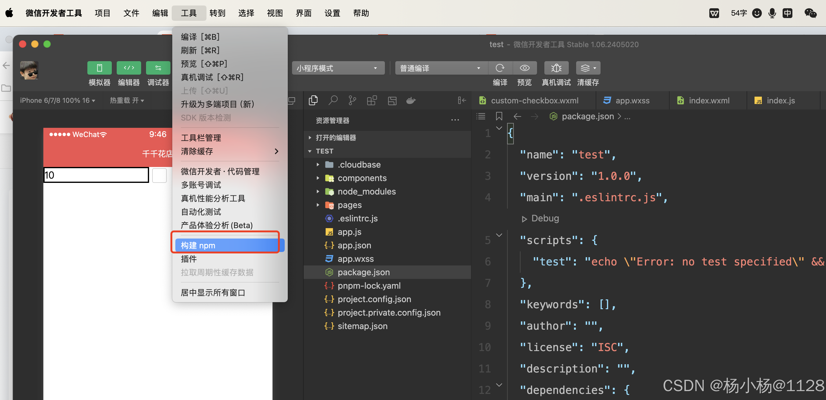The width and height of the screenshot is (826, 400).
Task: Click the user avatar picture
Action: 29,70
